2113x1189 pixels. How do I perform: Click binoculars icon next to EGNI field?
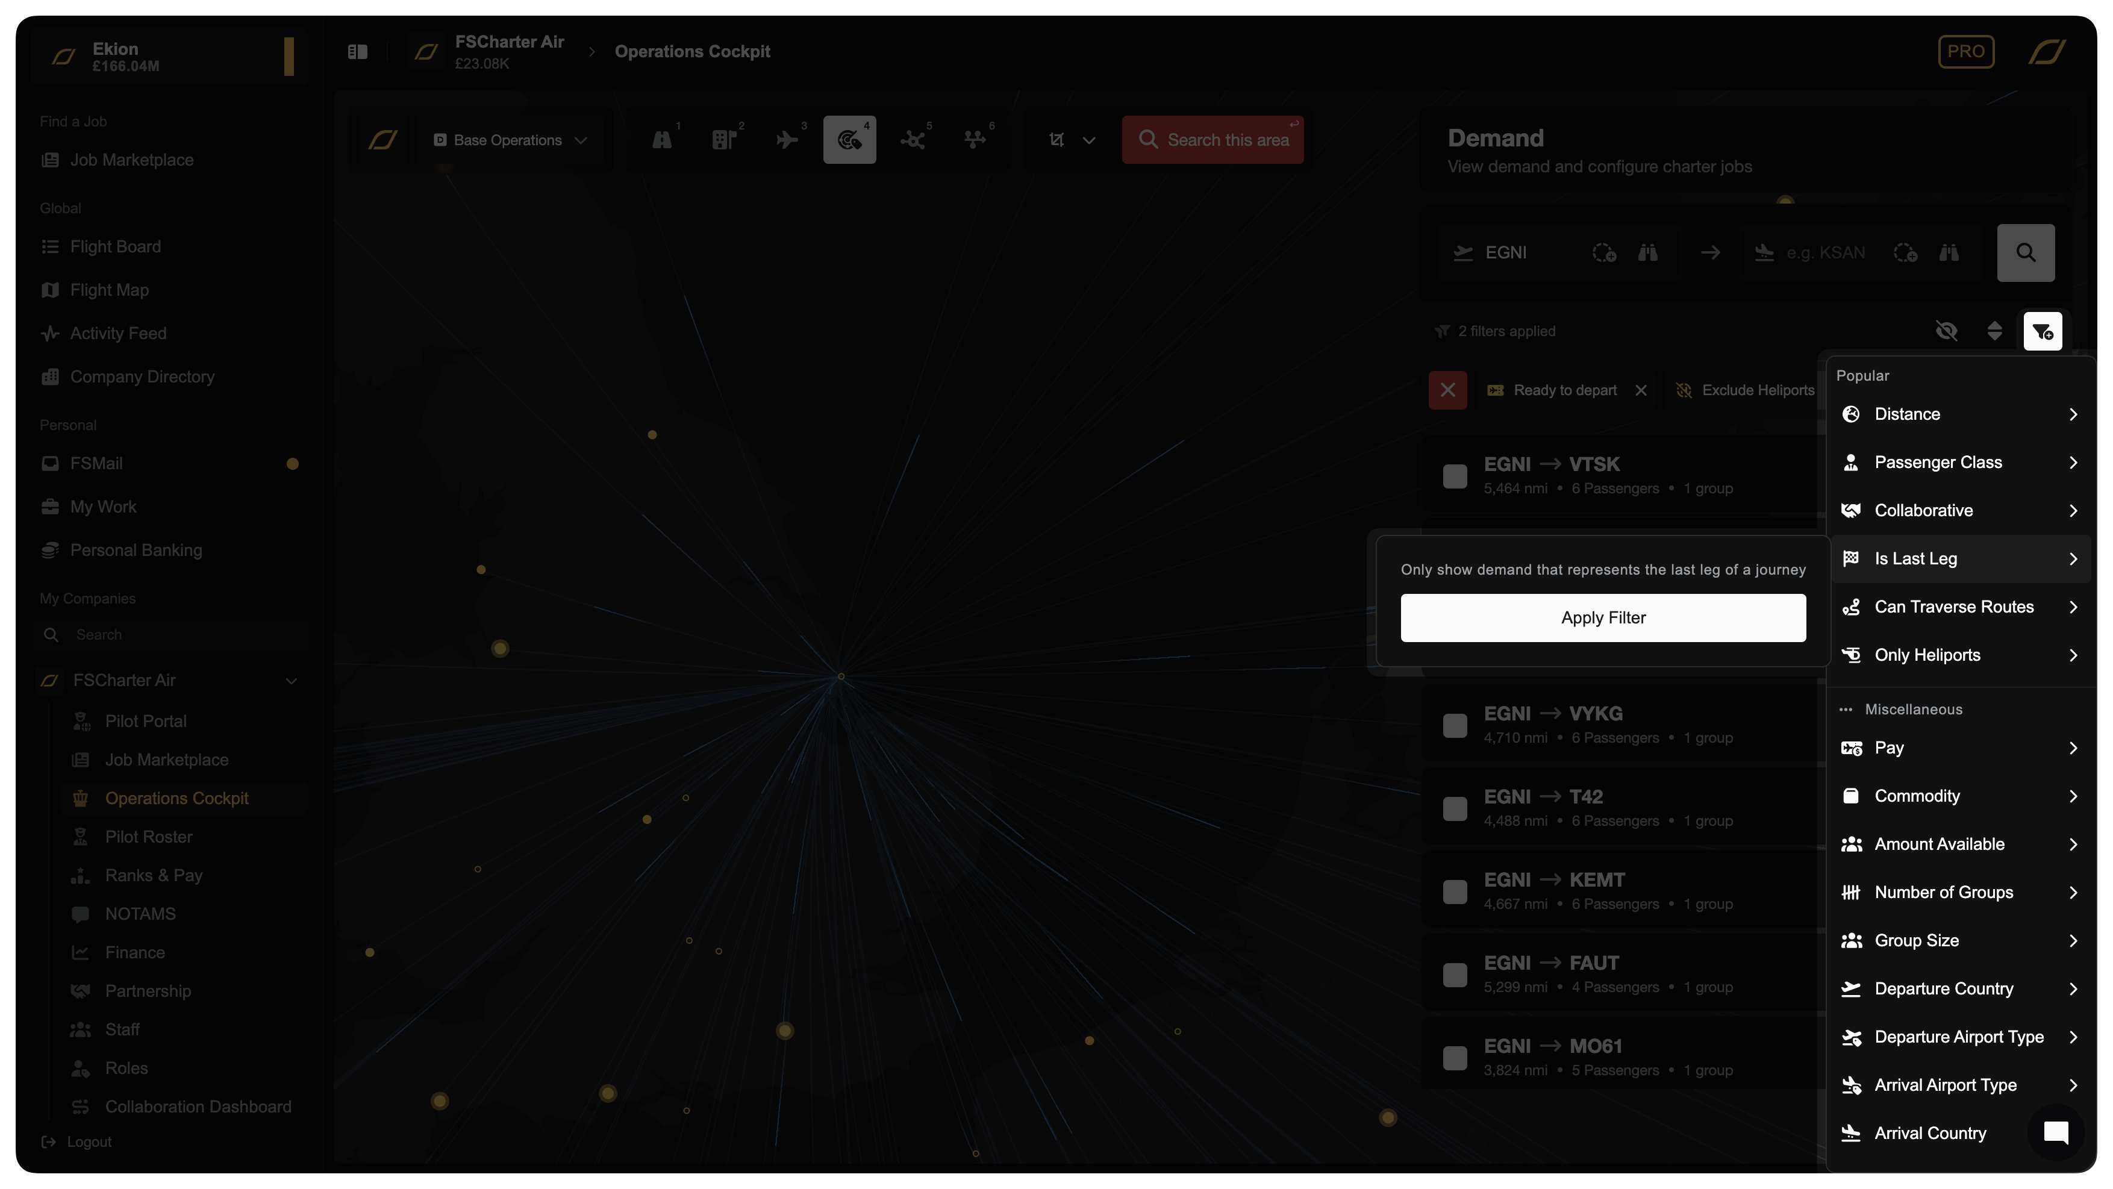point(1647,252)
